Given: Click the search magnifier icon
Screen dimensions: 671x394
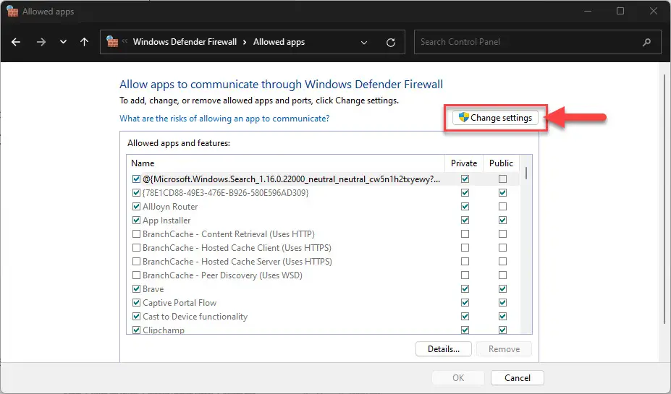Looking at the screenshot, I should 646,42.
